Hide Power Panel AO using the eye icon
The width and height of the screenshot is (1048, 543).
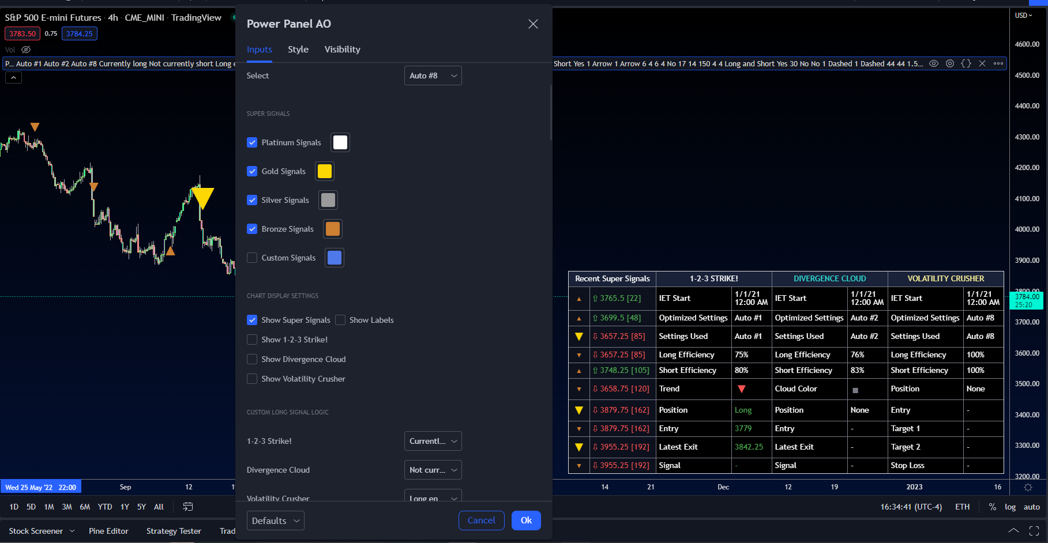(x=934, y=63)
